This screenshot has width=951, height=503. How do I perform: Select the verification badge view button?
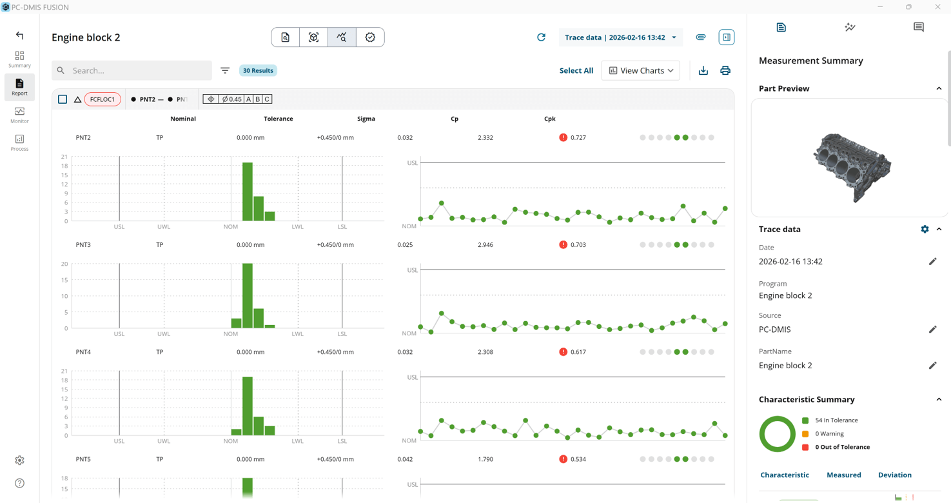[370, 37]
